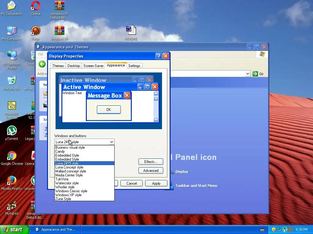
Task: Click the preview scrollbar down arrow
Action: 156,119
